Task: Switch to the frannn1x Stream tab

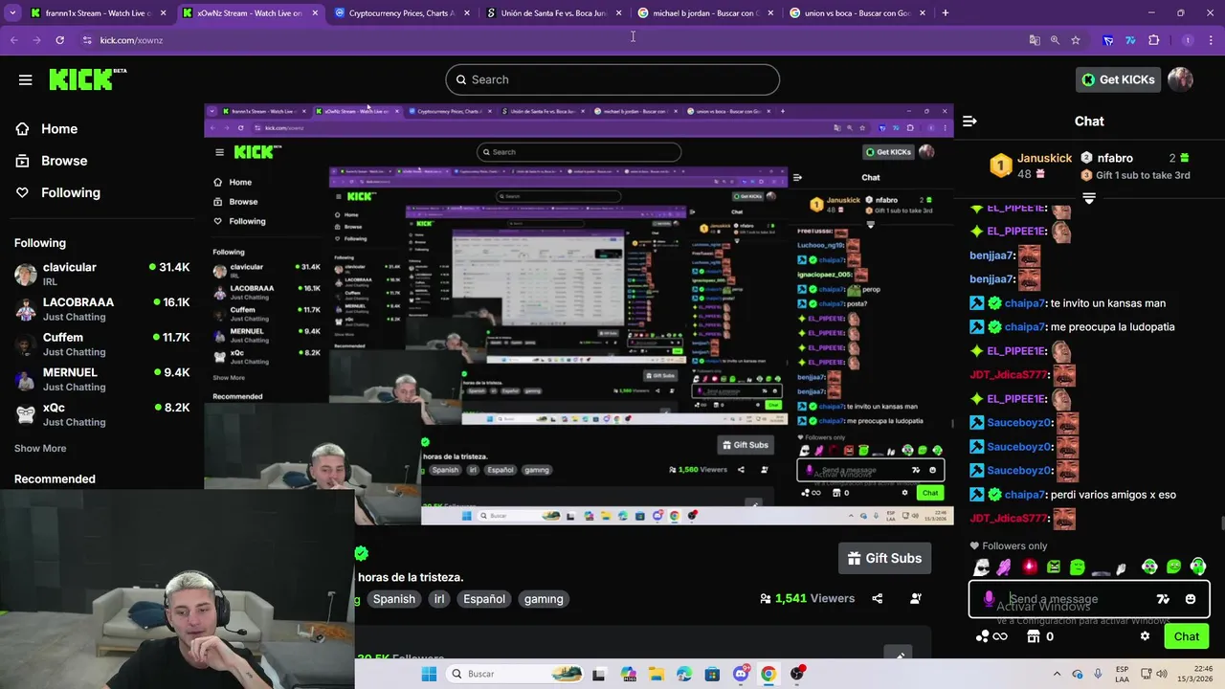Action: (99, 13)
